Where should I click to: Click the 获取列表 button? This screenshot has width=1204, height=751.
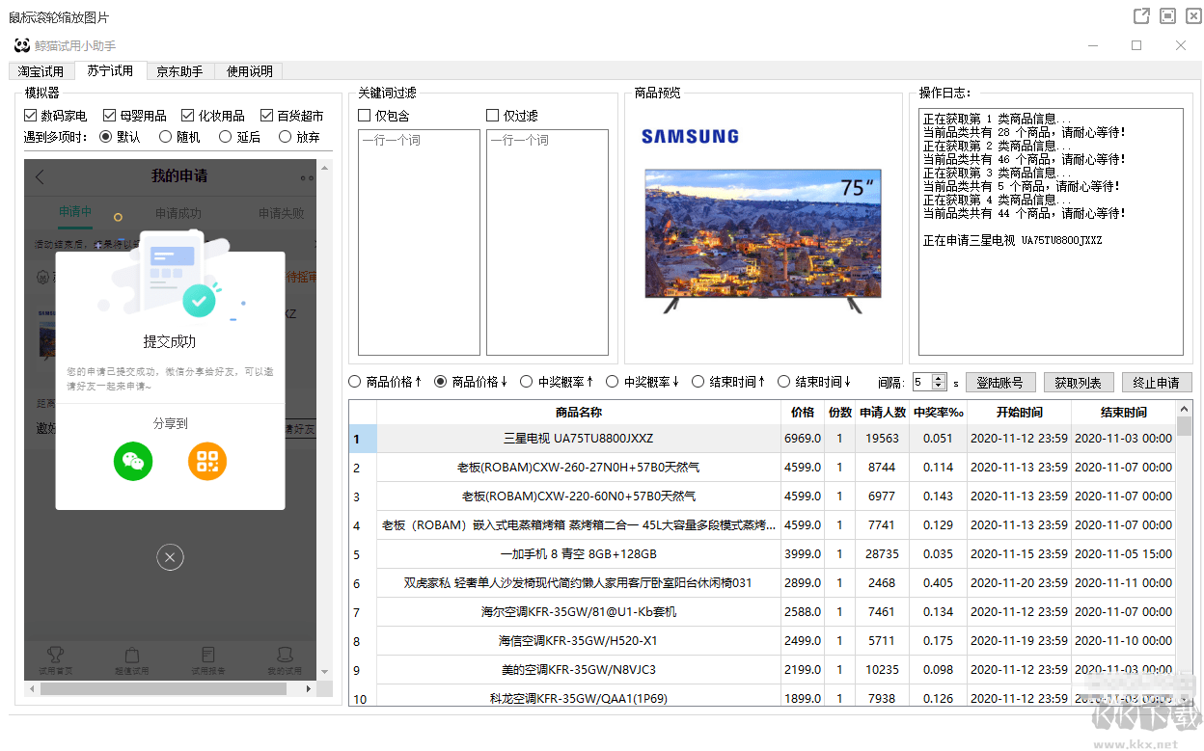[1079, 383]
